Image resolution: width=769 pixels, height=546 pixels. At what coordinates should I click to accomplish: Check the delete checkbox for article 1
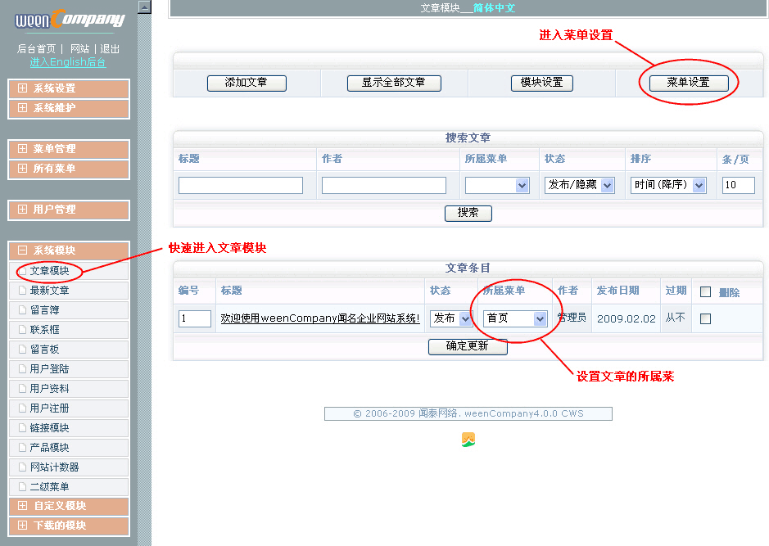click(x=706, y=319)
